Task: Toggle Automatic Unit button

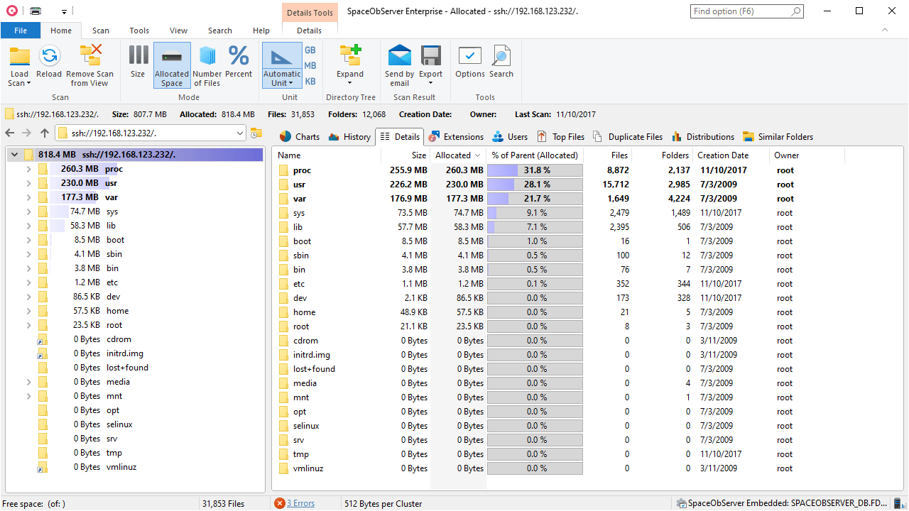Action: pyautogui.click(x=282, y=65)
